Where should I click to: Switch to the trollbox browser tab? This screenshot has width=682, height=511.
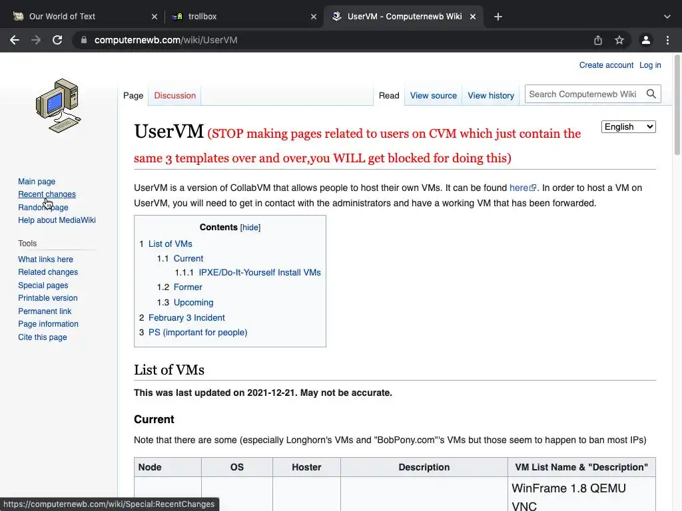click(244, 17)
